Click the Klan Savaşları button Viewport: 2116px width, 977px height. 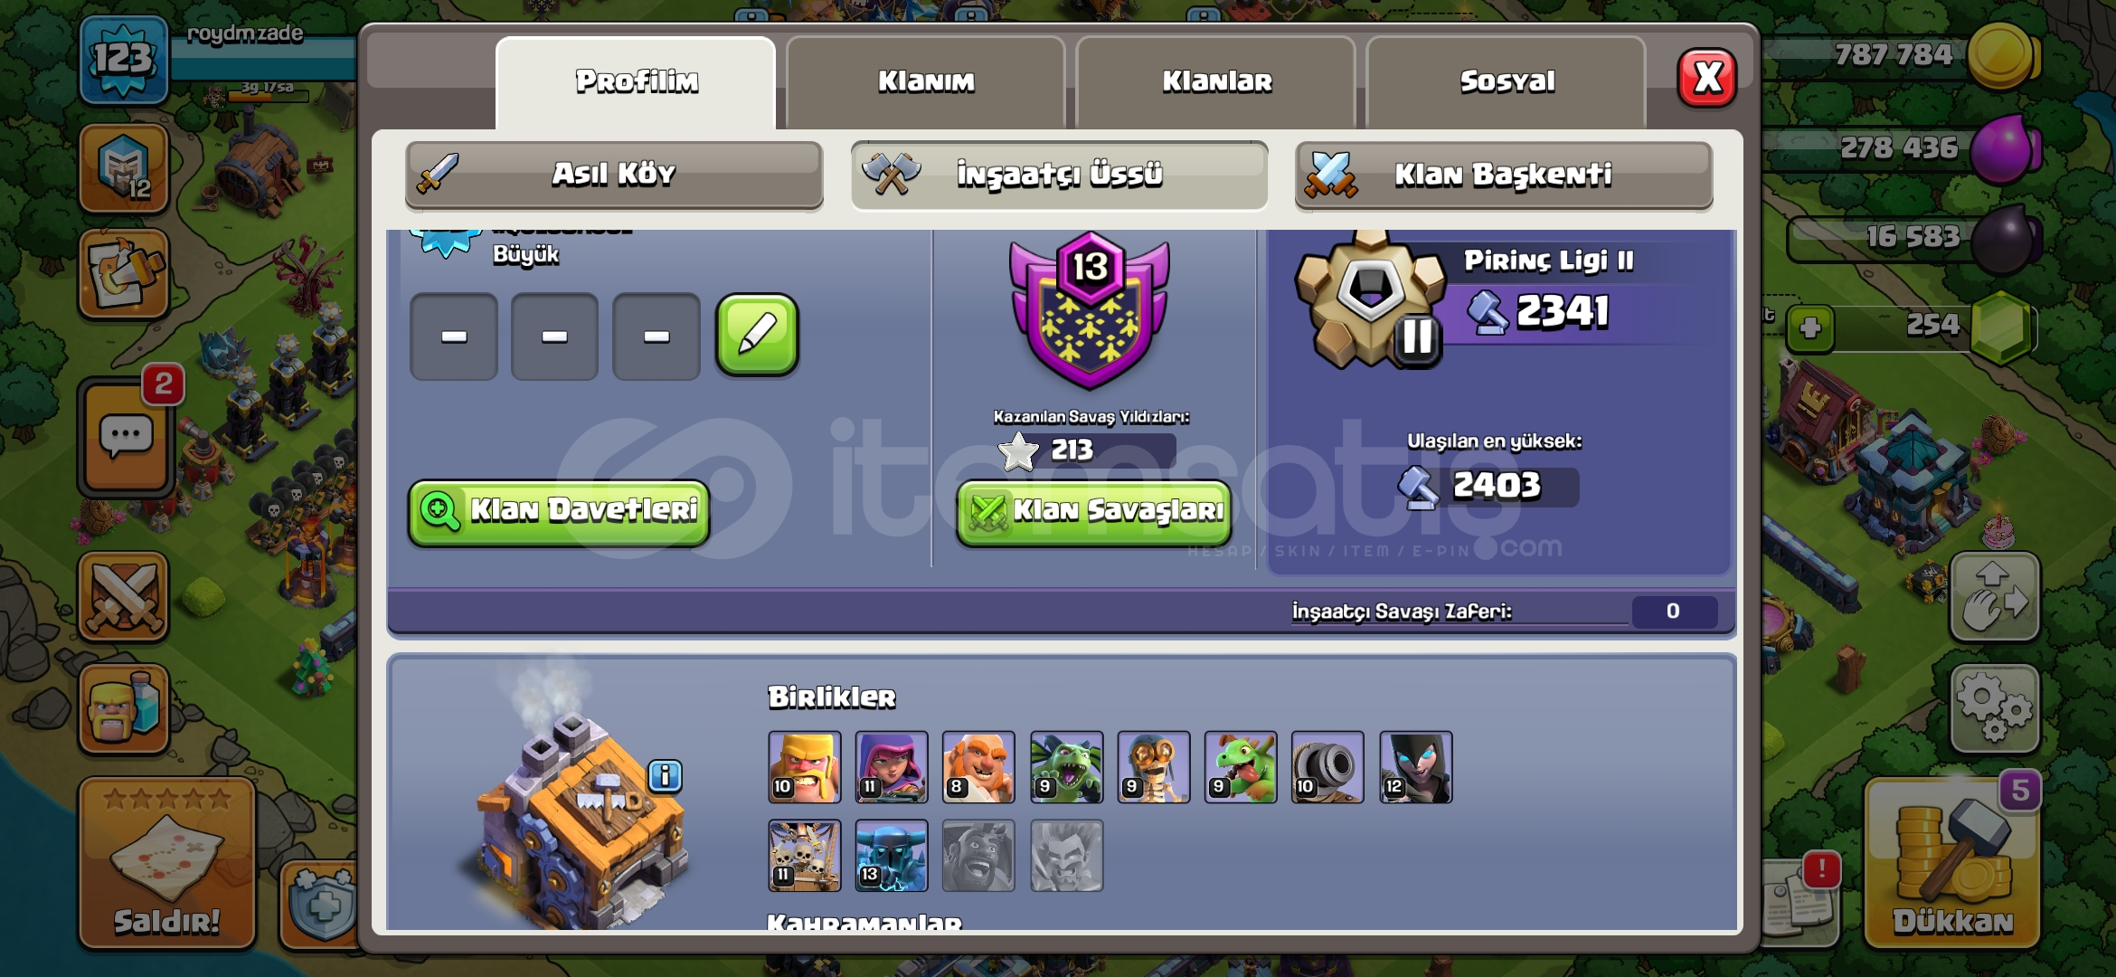(x=1094, y=512)
